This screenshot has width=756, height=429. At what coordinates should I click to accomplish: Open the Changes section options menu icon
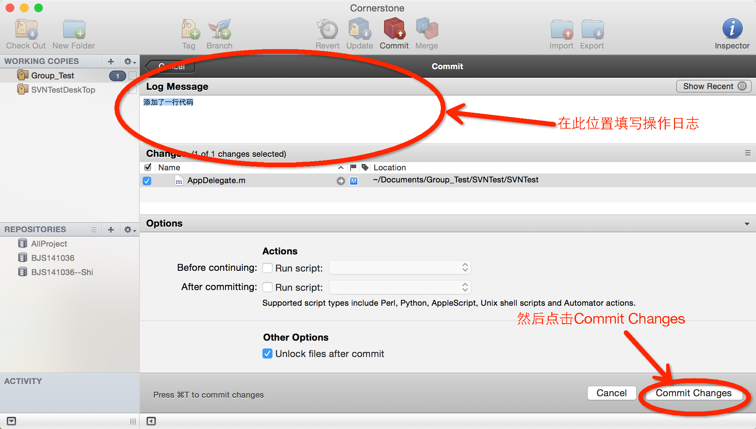tap(748, 153)
